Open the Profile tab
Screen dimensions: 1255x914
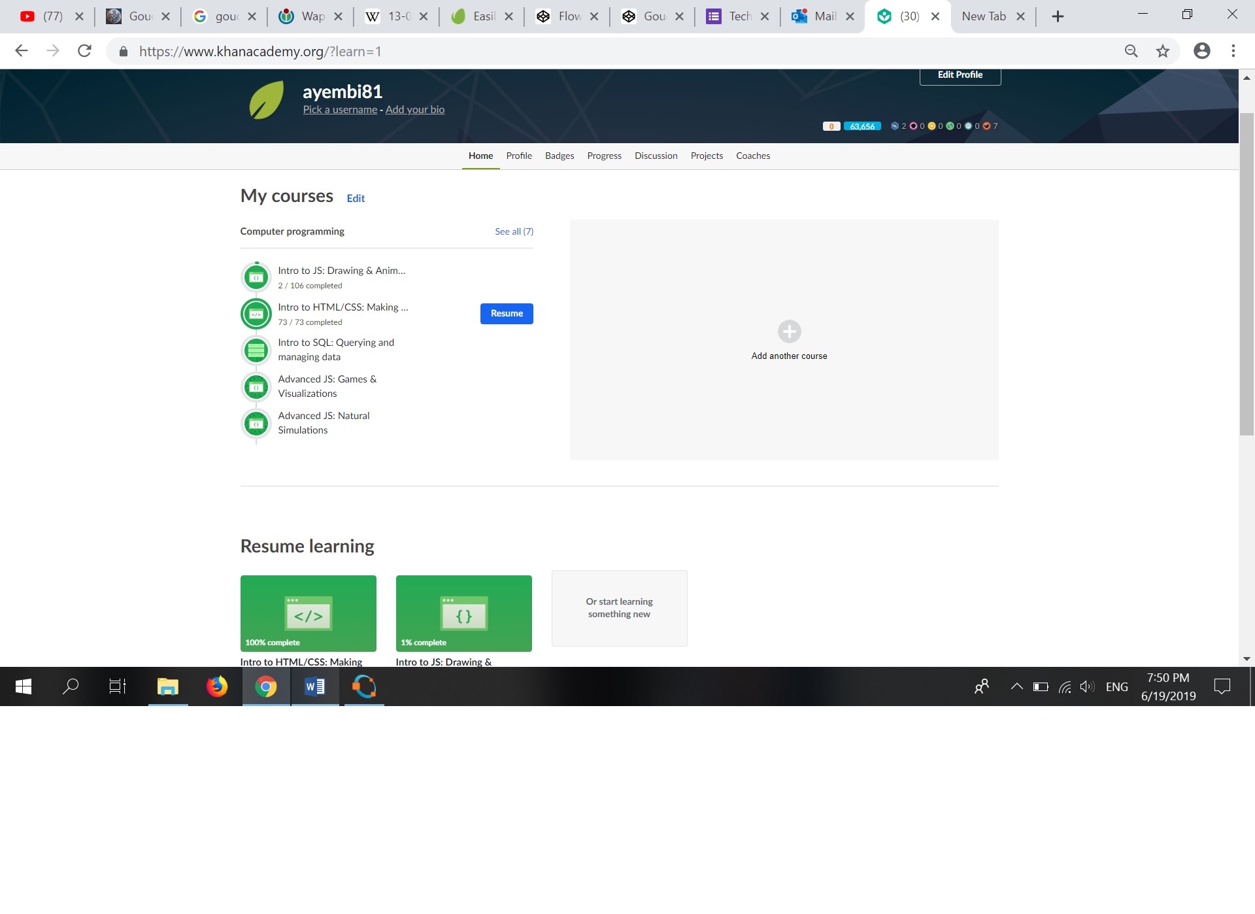(519, 156)
